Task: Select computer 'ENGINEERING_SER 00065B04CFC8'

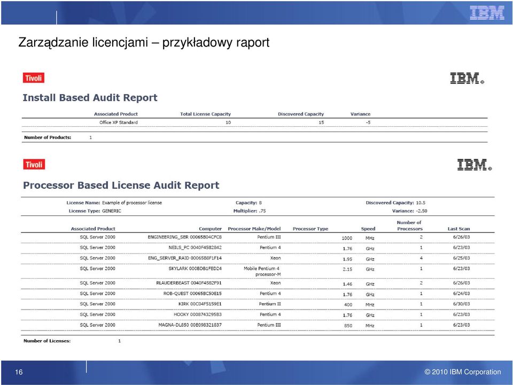Action: [x=184, y=237]
